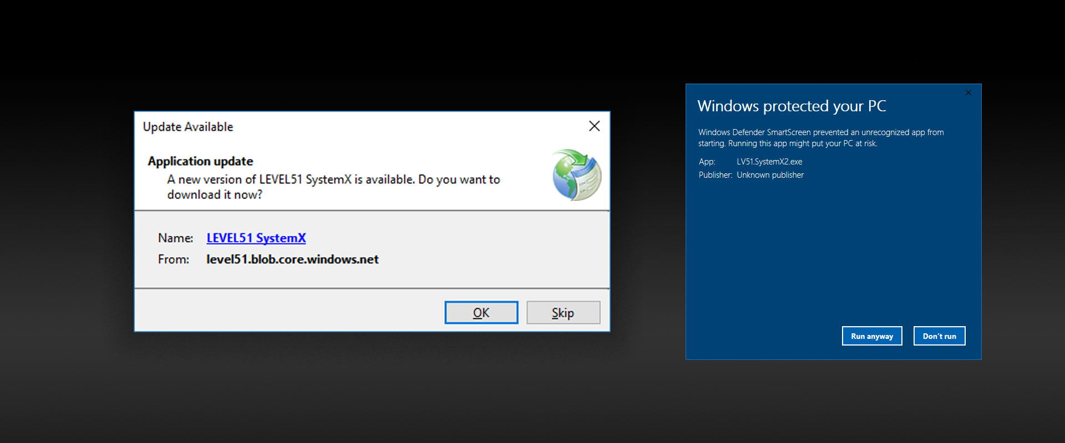Click the From: label
The image size is (1065, 443).
coord(173,260)
